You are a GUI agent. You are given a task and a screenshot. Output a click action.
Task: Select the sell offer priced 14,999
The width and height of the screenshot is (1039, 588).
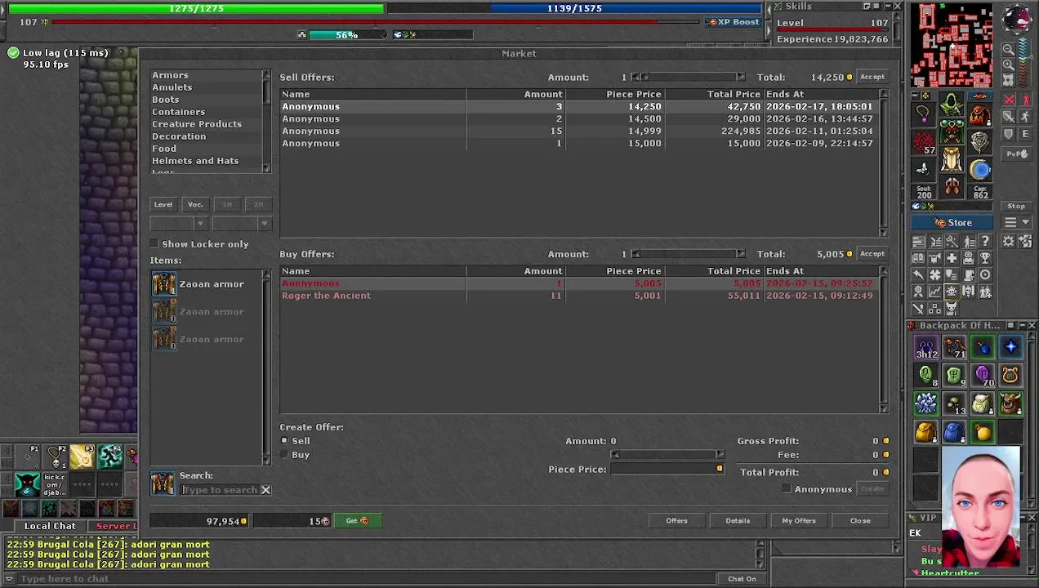[x=580, y=131]
